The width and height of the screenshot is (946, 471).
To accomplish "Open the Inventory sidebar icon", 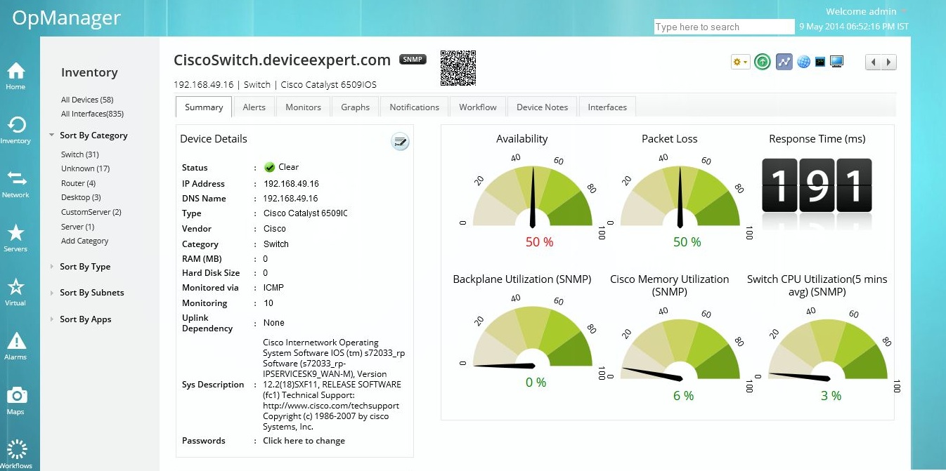I will coord(15,130).
